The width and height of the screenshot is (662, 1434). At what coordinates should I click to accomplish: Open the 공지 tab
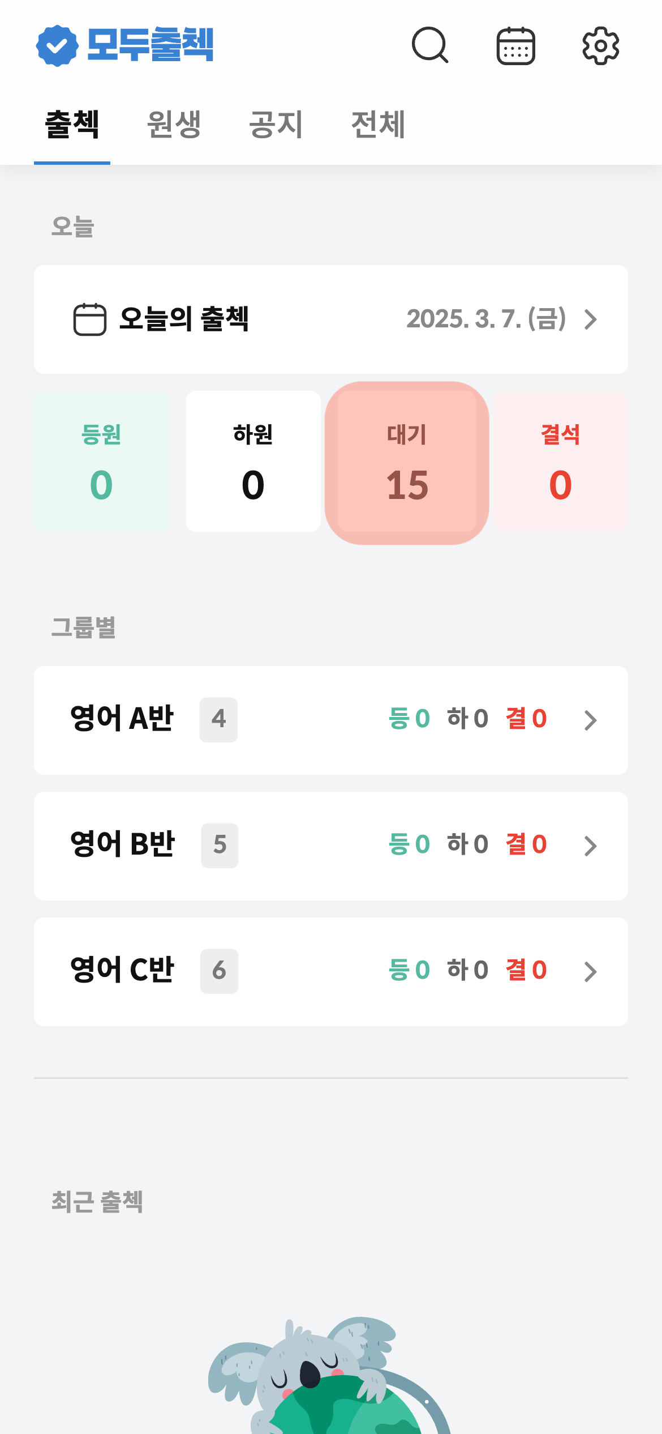(x=276, y=125)
